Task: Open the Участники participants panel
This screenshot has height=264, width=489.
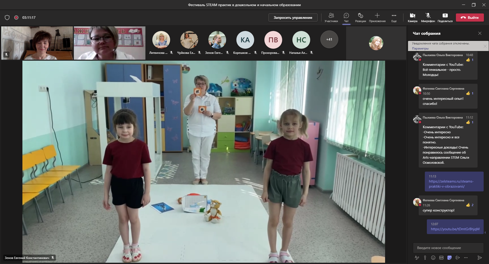Action: (331, 18)
